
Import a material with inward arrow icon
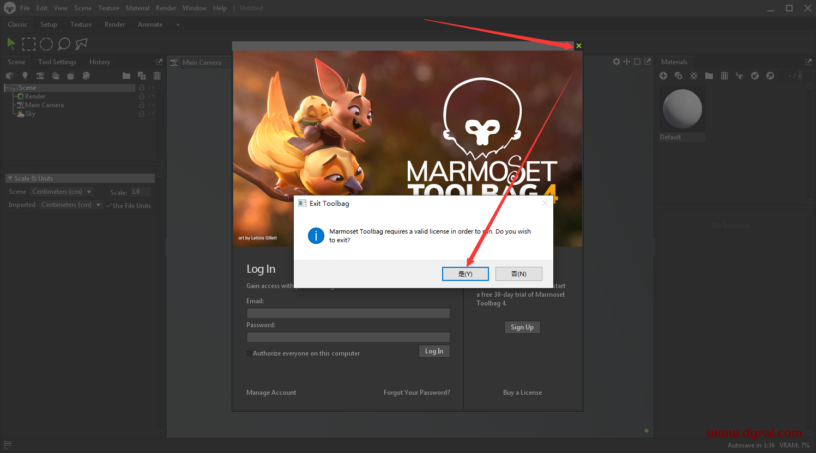tap(755, 76)
